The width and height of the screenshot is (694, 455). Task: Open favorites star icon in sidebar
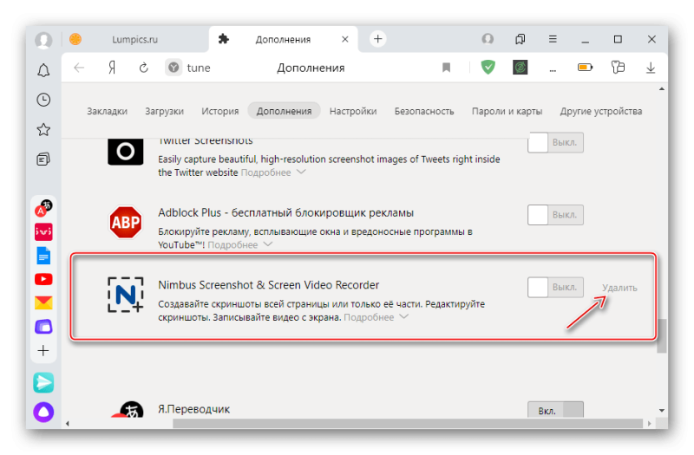click(x=43, y=129)
